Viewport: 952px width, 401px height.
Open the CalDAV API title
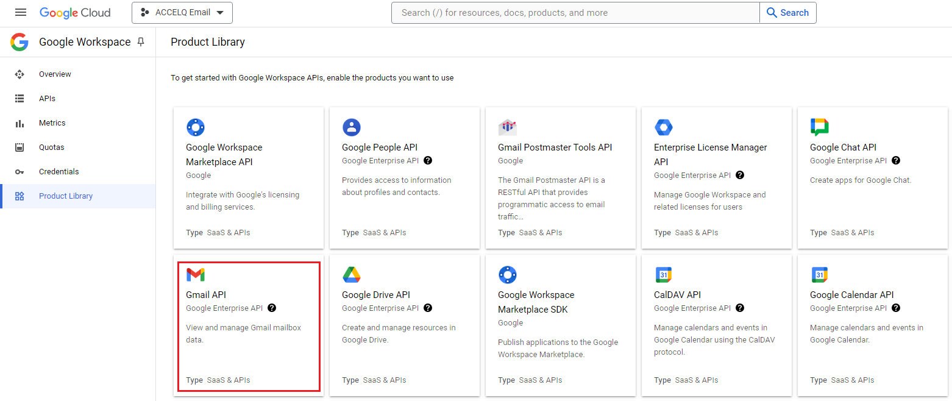point(677,295)
